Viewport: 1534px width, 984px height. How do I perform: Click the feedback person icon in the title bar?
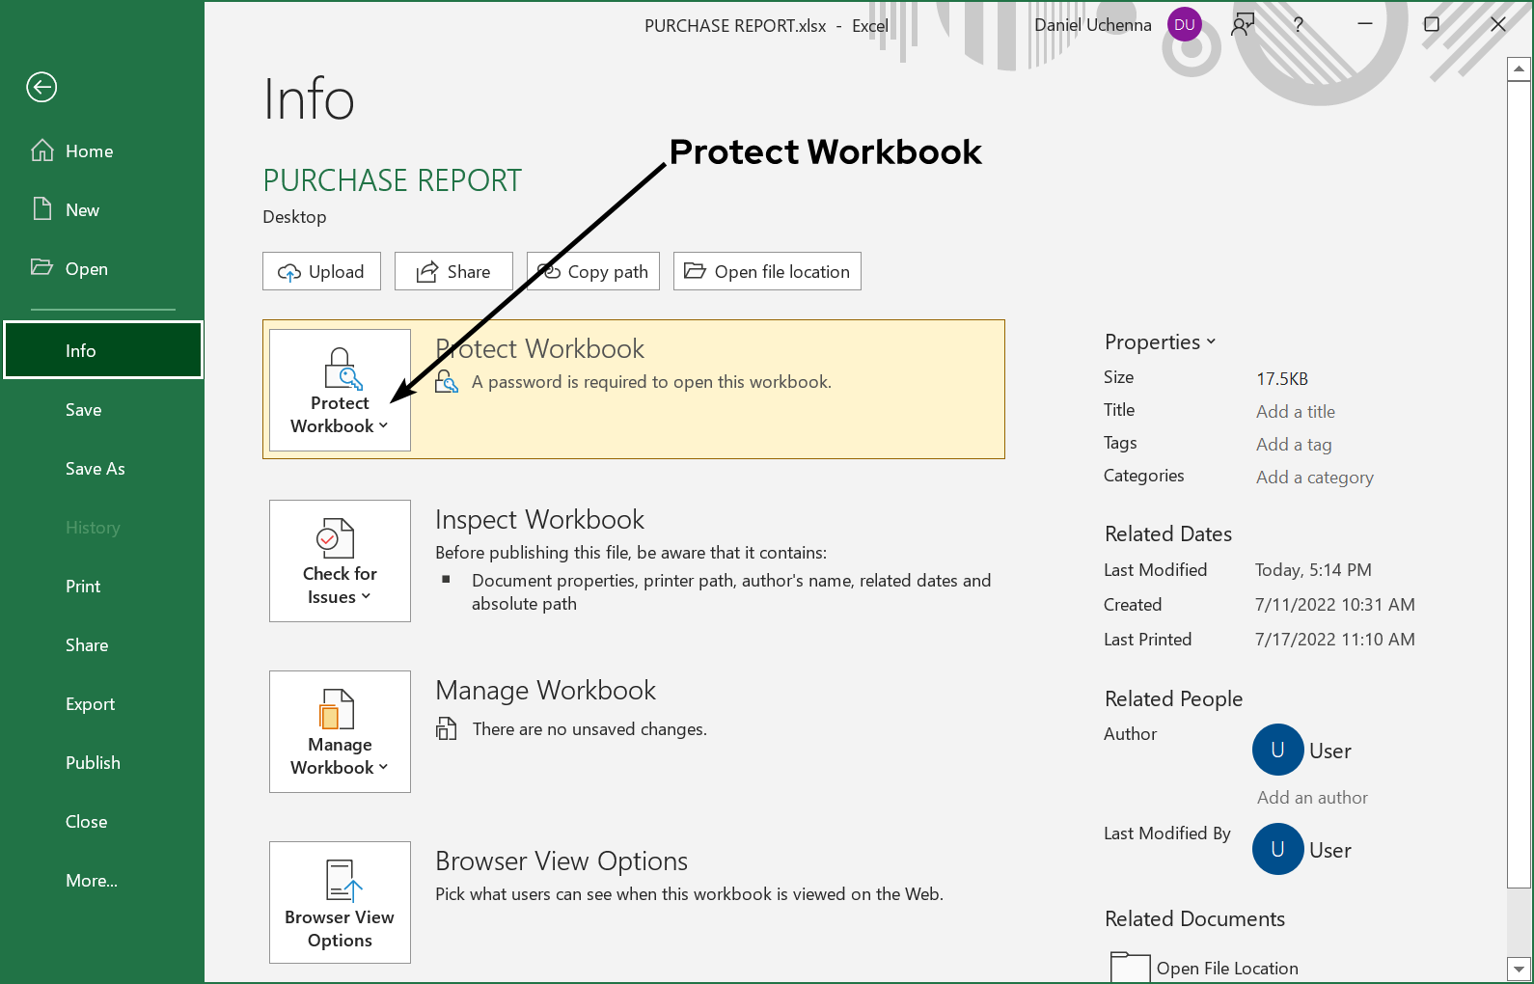1243,25
